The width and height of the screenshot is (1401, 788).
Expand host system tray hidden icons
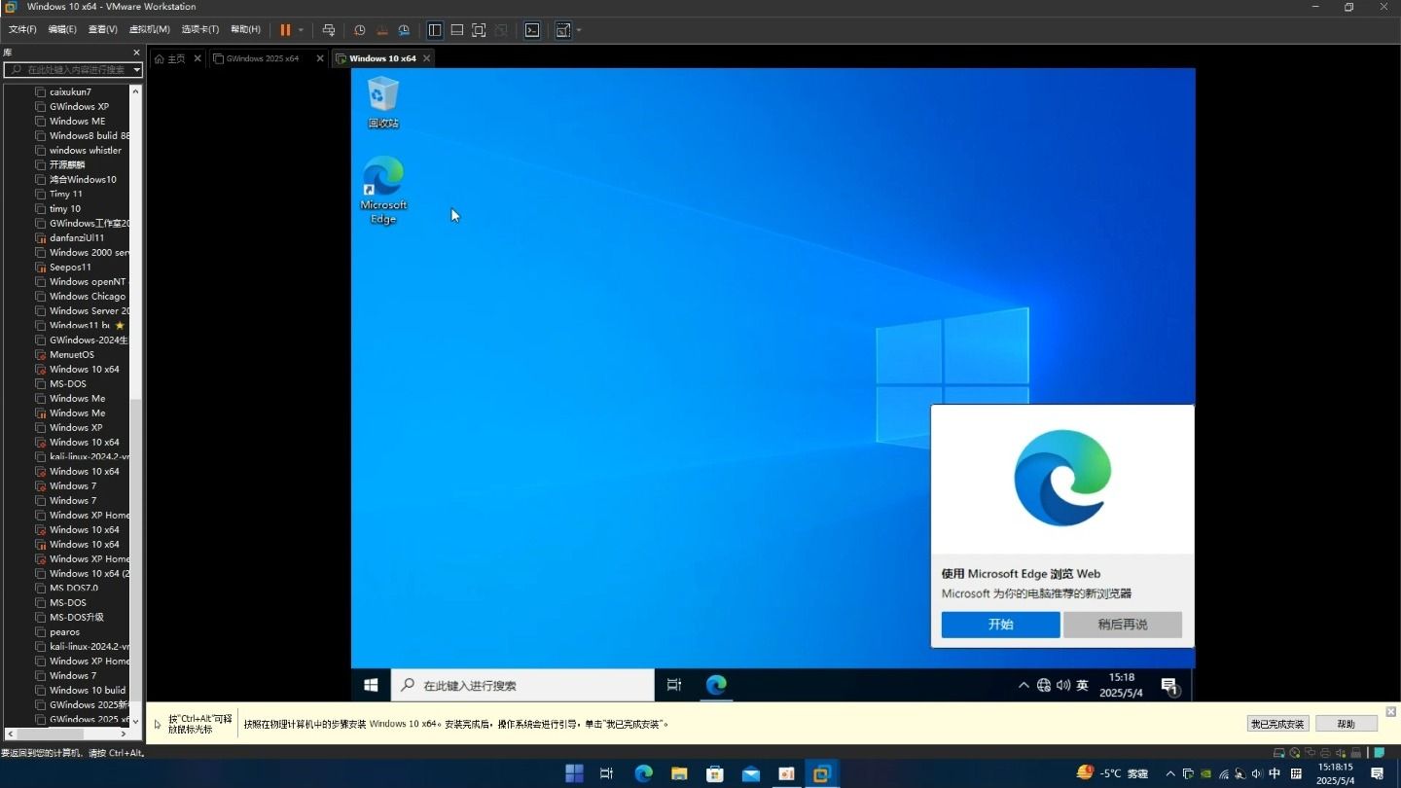[x=1170, y=773]
